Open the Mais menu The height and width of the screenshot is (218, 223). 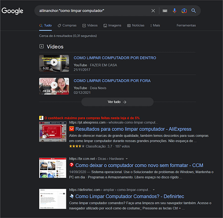pyautogui.click(x=155, y=25)
